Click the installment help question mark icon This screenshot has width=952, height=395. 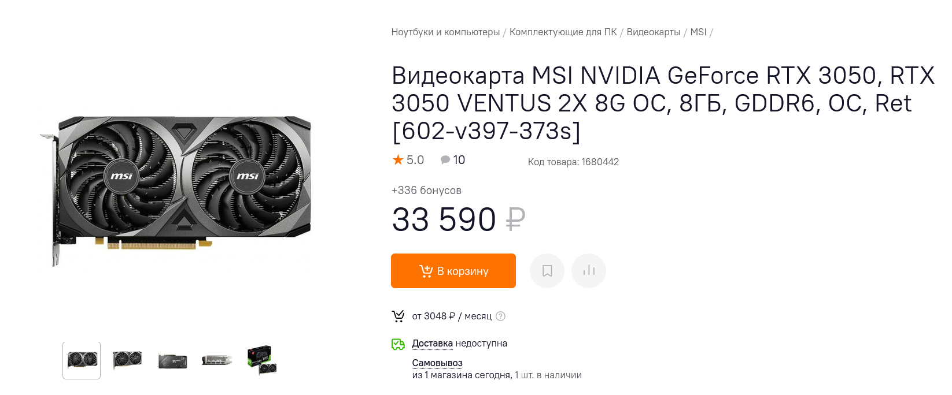[501, 316]
